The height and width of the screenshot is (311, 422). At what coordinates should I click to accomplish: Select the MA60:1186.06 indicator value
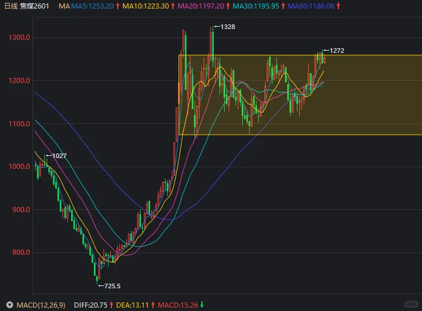click(311, 6)
